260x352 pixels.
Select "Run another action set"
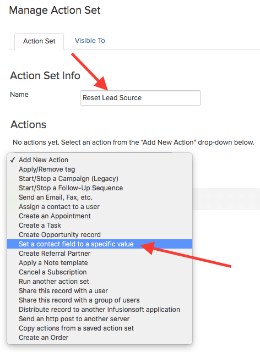[100, 282]
